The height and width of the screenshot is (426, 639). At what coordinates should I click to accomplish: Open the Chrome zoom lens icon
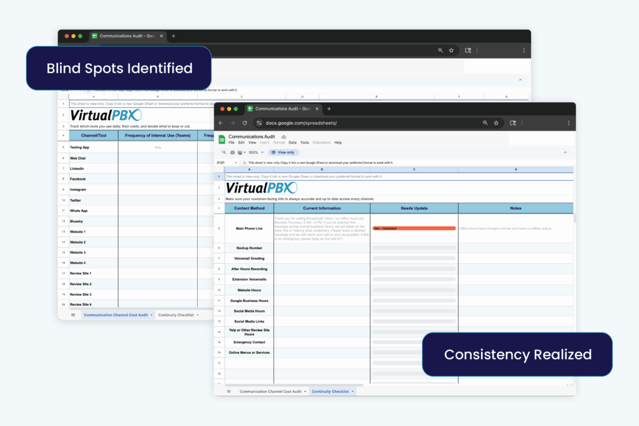tap(485, 123)
